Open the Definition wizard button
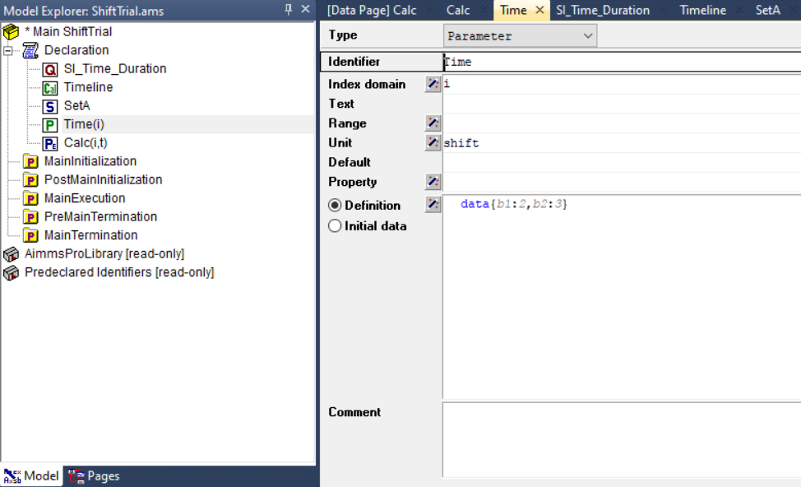801x487 pixels. [x=433, y=204]
